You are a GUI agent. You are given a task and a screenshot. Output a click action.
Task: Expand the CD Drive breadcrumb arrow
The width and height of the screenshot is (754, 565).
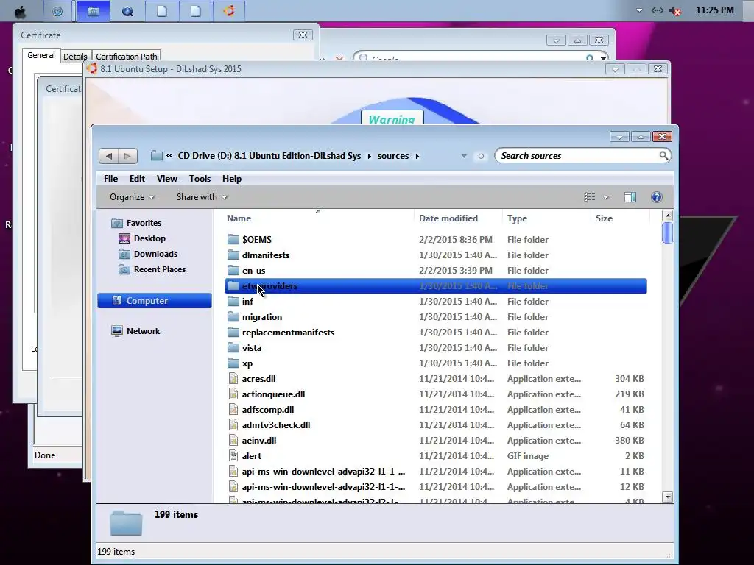click(x=370, y=156)
